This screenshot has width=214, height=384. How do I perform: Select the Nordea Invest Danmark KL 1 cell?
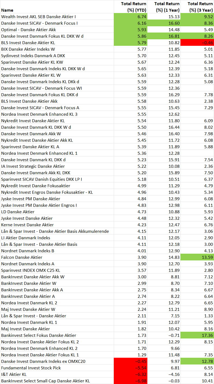pyautogui.click(x=57, y=322)
